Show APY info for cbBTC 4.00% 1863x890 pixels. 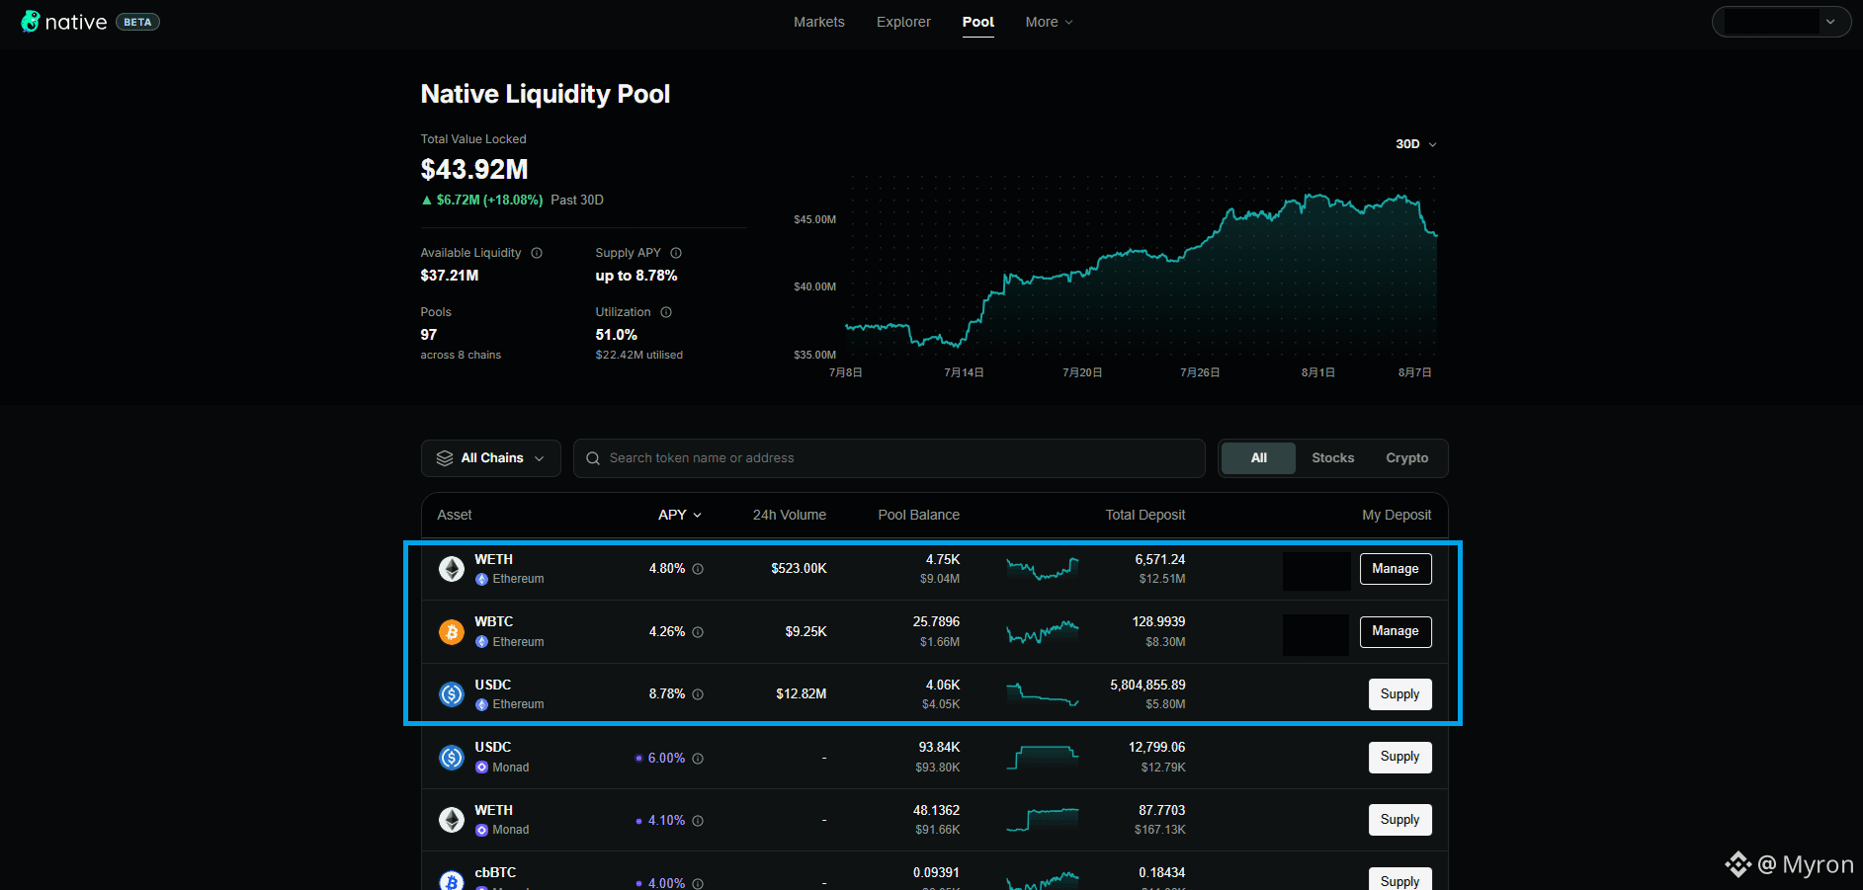click(698, 884)
